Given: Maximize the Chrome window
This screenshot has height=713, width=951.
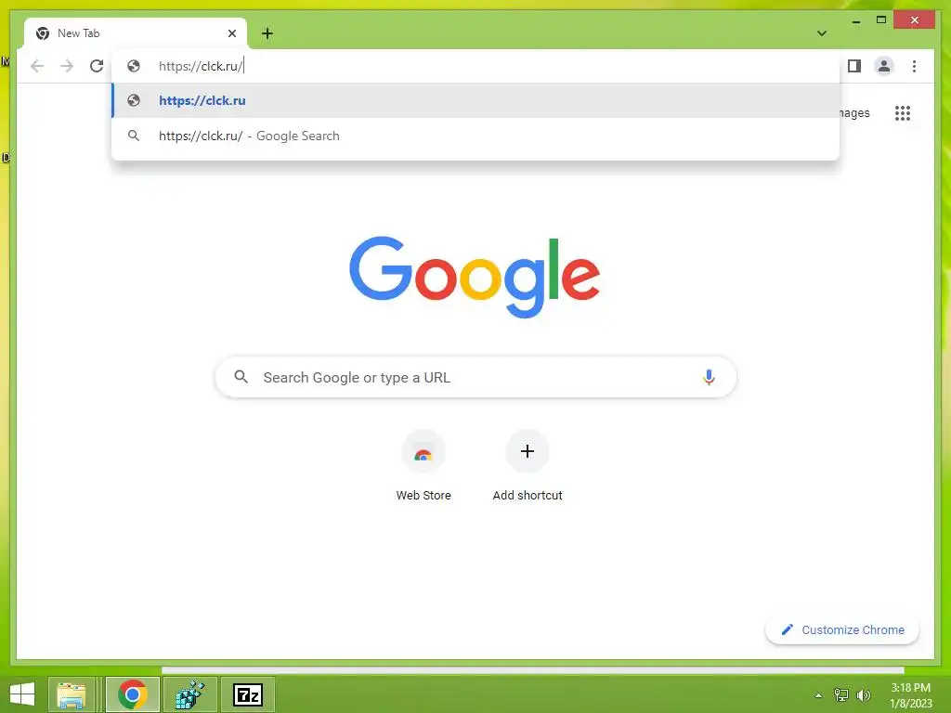Looking at the screenshot, I should pyautogui.click(x=881, y=20).
